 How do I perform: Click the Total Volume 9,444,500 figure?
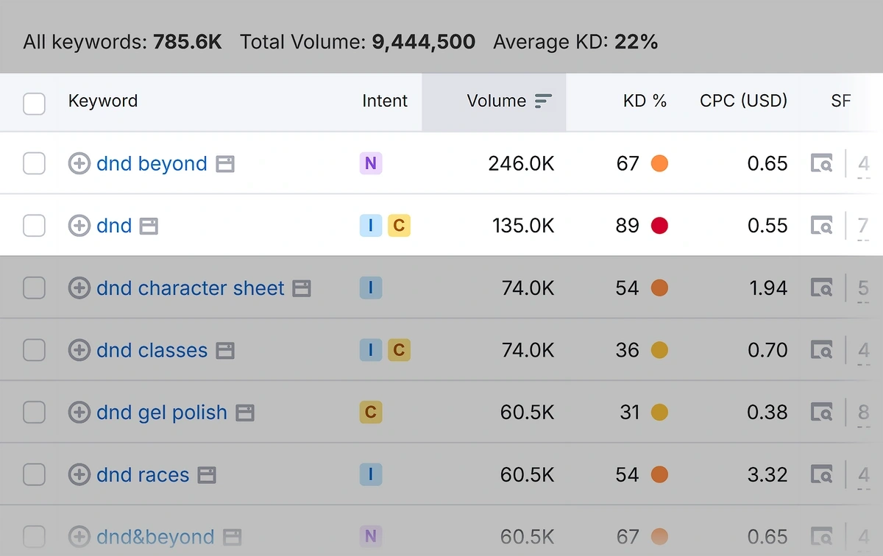[x=423, y=42]
